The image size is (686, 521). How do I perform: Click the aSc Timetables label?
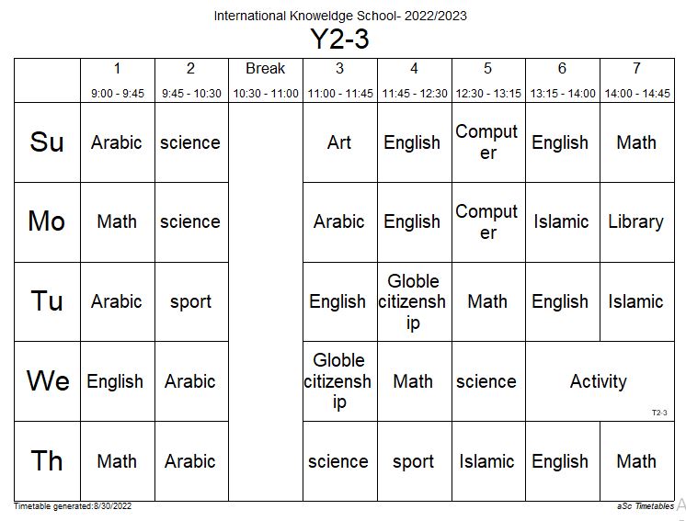tap(646, 506)
